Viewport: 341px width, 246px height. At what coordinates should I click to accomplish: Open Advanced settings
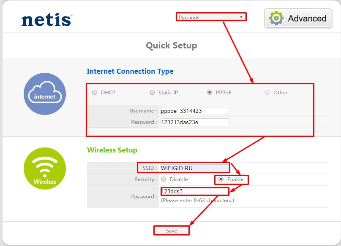pos(298,19)
